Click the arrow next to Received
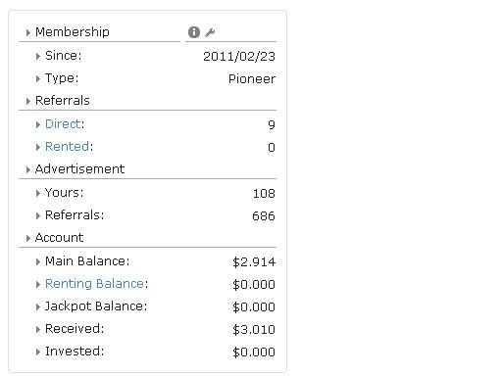 [38, 329]
